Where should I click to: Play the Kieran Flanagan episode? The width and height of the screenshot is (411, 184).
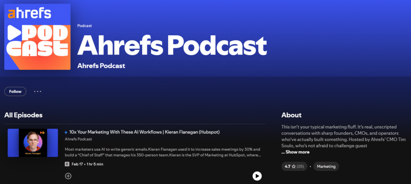[257, 176]
